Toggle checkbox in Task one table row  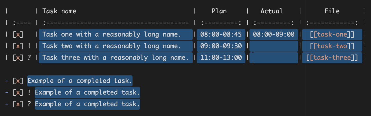(18, 35)
